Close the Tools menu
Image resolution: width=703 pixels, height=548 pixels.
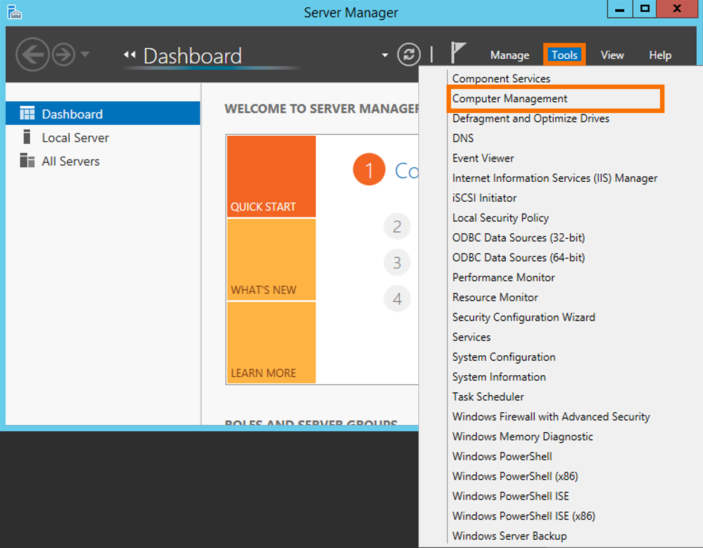coord(565,55)
